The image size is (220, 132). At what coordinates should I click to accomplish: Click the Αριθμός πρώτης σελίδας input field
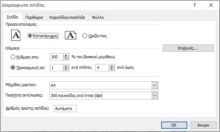coord(65,108)
